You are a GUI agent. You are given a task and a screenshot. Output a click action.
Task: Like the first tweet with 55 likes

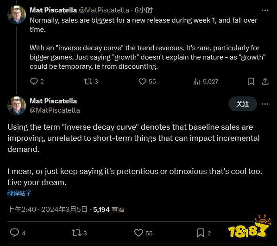(x=147, y=82)
